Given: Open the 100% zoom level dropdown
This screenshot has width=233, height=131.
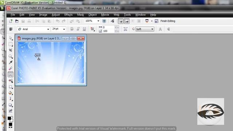Looking at the screenshot, I should click(x=98, y=21).
